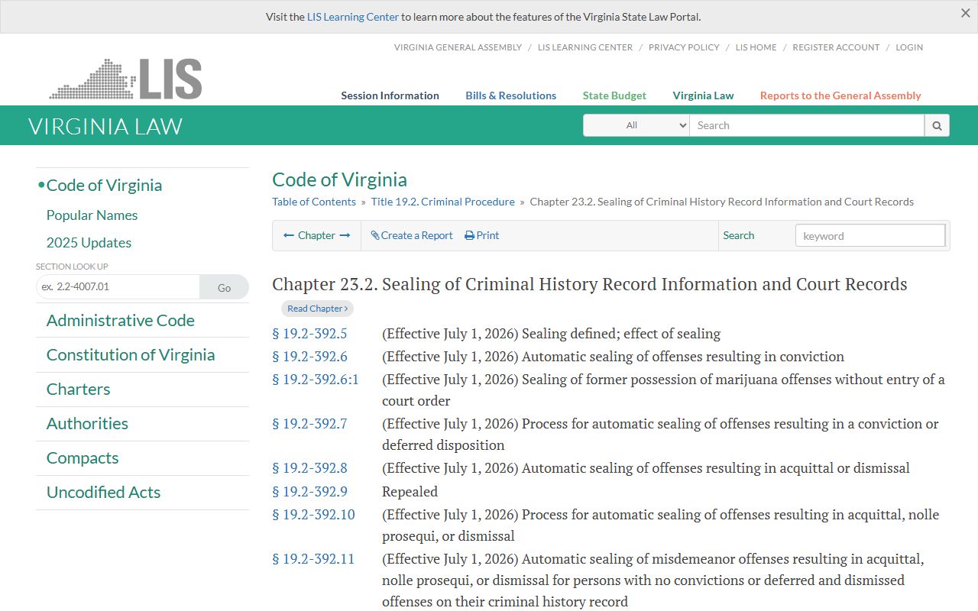Click Register Account
The height and width of the screenshot is (611, 978).
coord(836,47)
